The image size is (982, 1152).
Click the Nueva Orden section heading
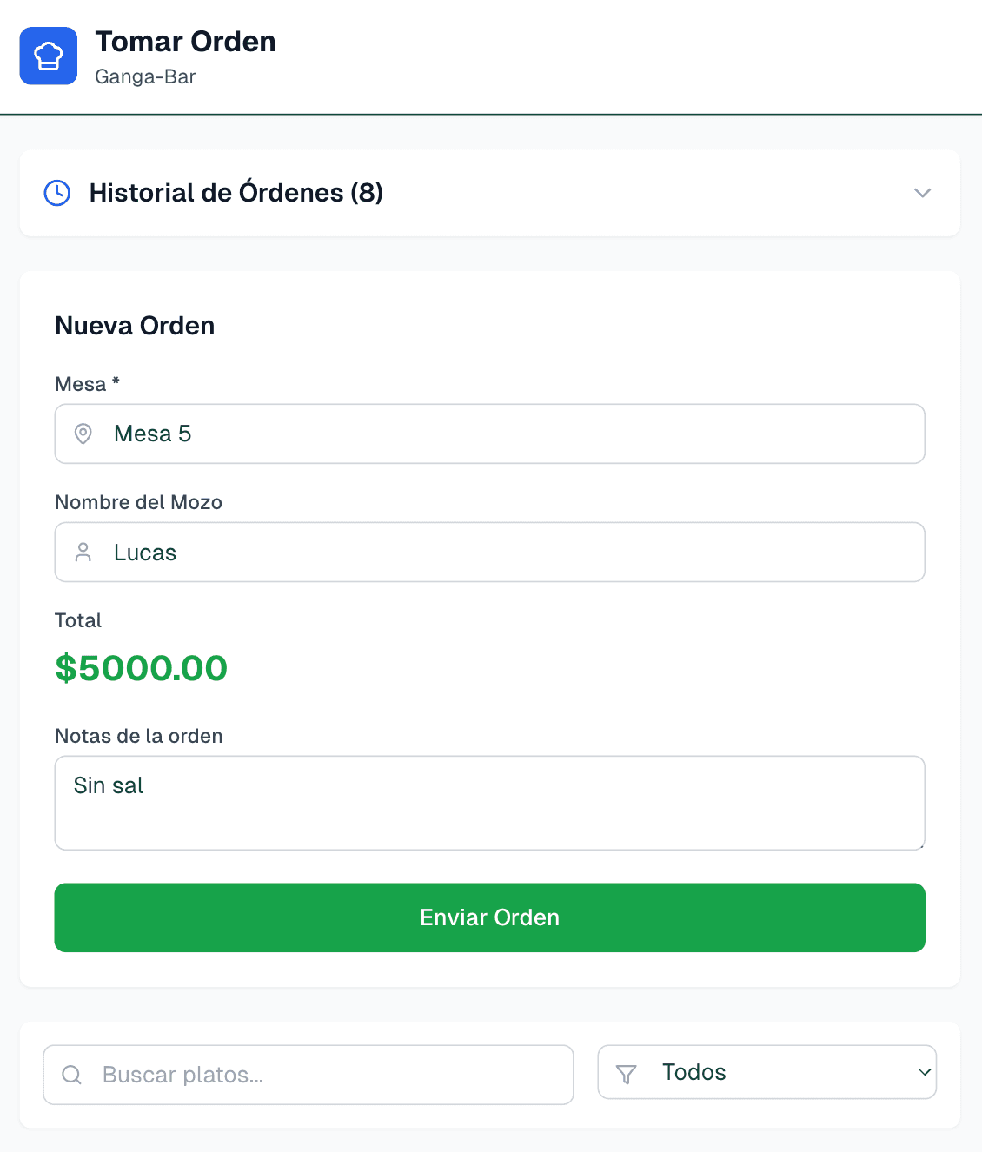pyautogui.click(x=135, y=326)
